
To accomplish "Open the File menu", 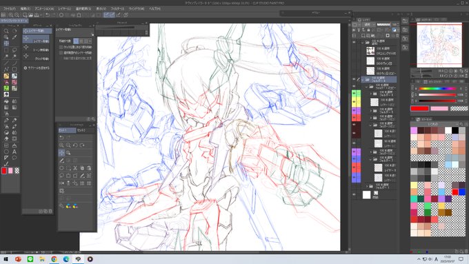I will 10,9.
